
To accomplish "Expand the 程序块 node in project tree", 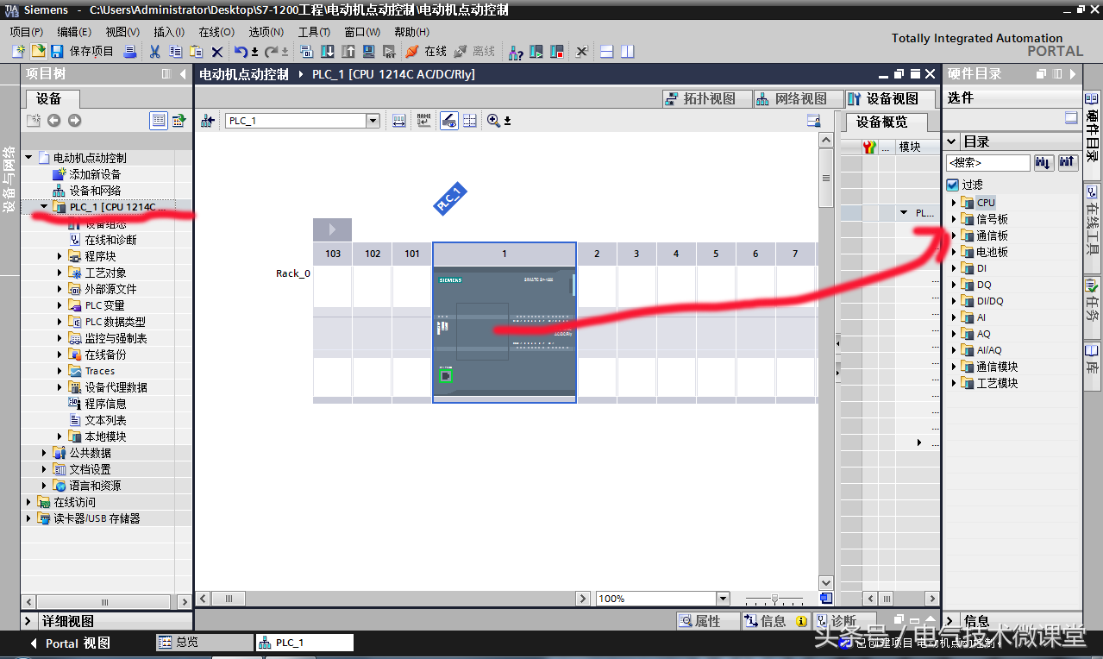I will pyautogui.click(x=60, y=256).
